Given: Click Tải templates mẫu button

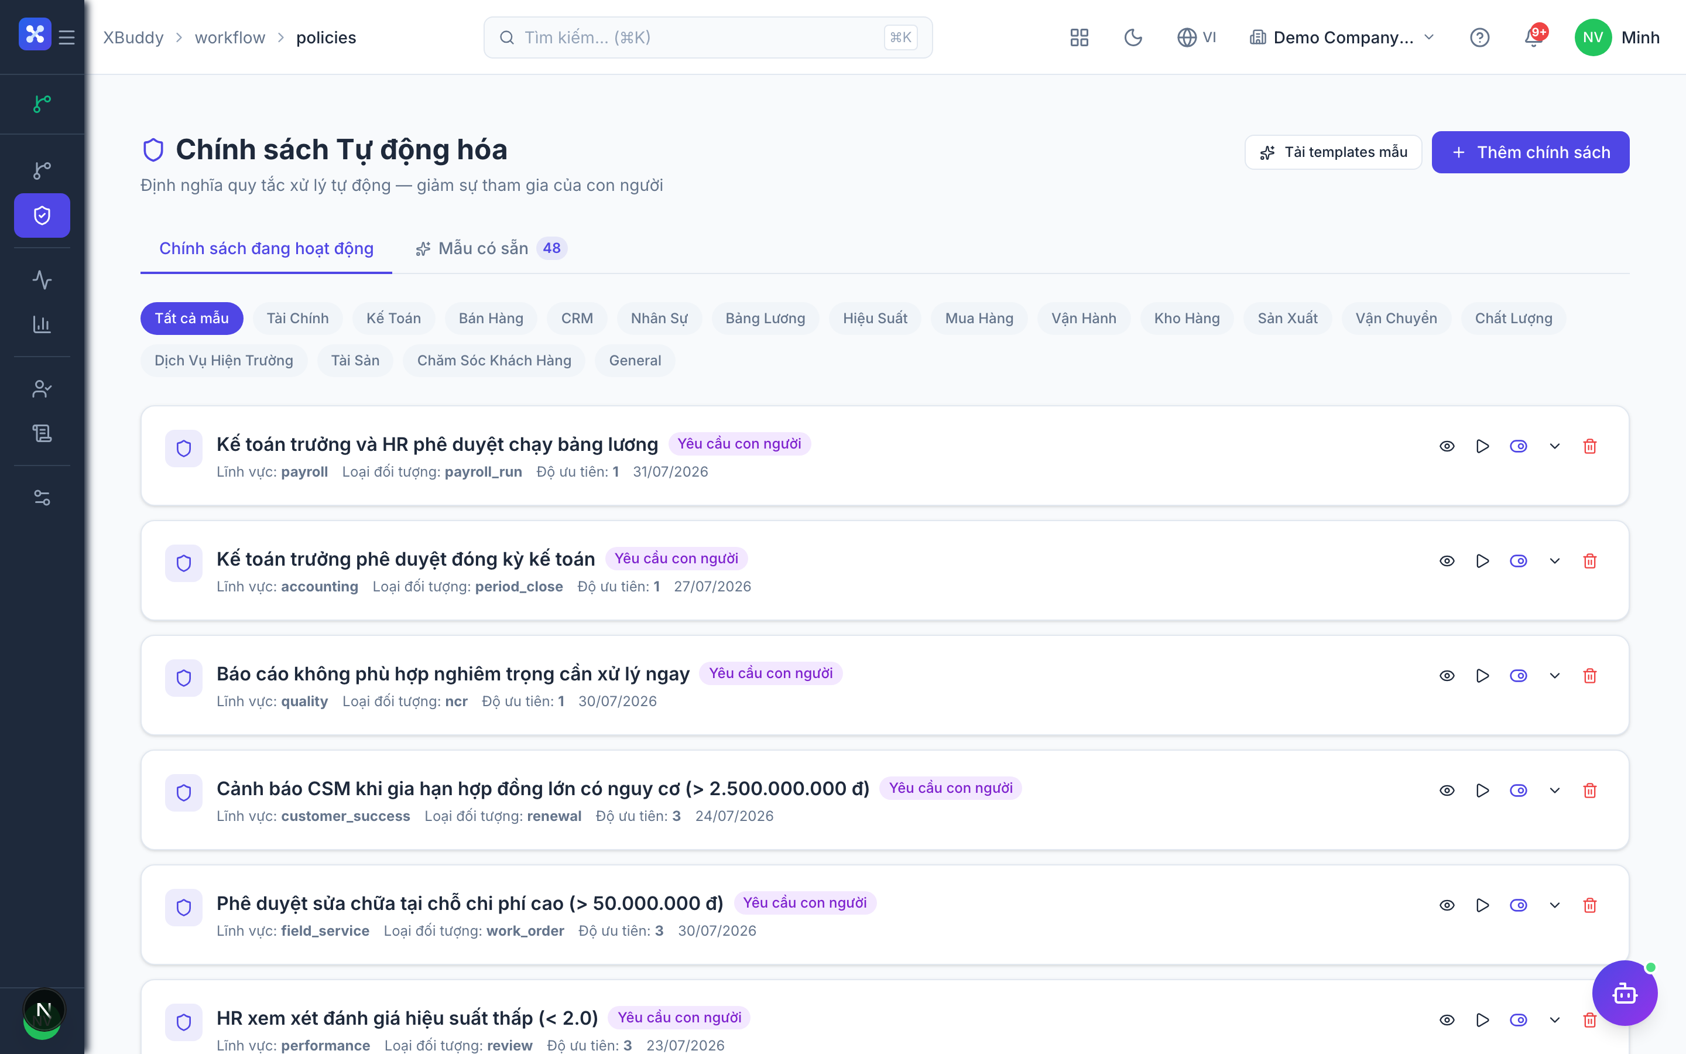Looking at the screenshot, I should (1334, 153).
